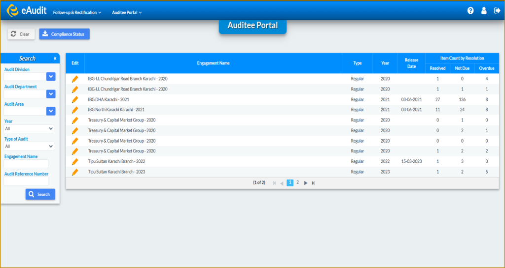Open the help question mark icon
The image size is (505, 268).
click(x=470, y=11)
